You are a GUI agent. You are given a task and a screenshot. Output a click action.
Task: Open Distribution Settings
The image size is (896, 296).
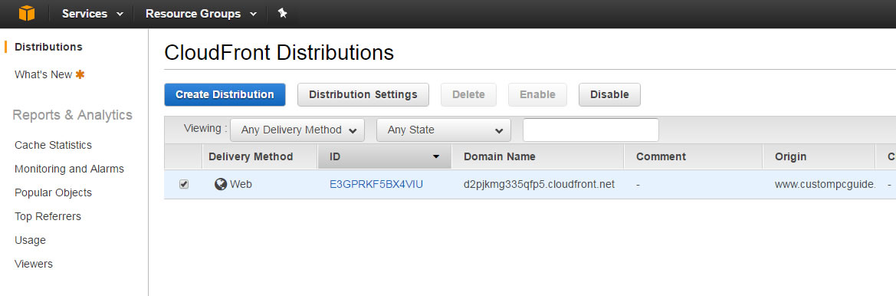pos(363,94)
